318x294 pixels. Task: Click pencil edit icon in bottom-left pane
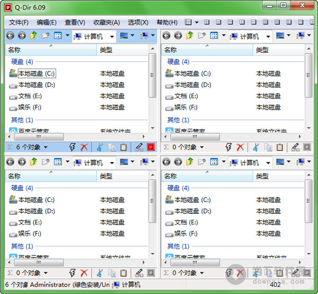[x=139, y=273]
